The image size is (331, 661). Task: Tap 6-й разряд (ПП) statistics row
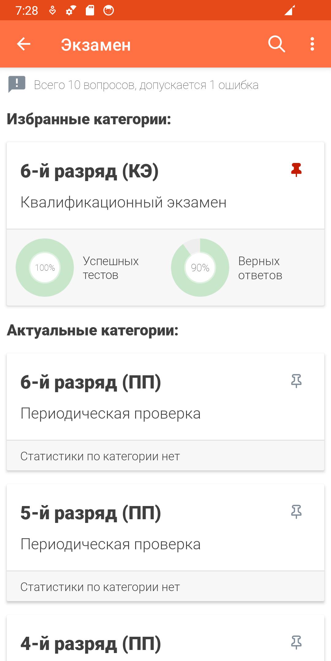(165, 456)
